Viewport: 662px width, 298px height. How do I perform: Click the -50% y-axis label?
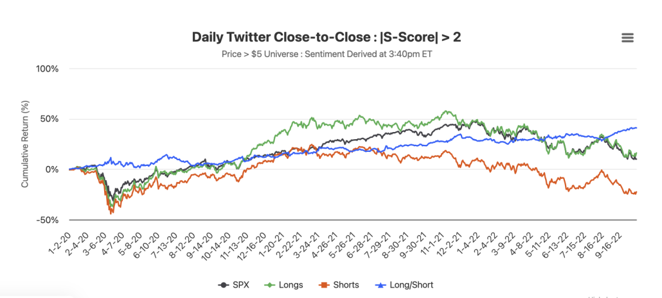pos(48,220)
